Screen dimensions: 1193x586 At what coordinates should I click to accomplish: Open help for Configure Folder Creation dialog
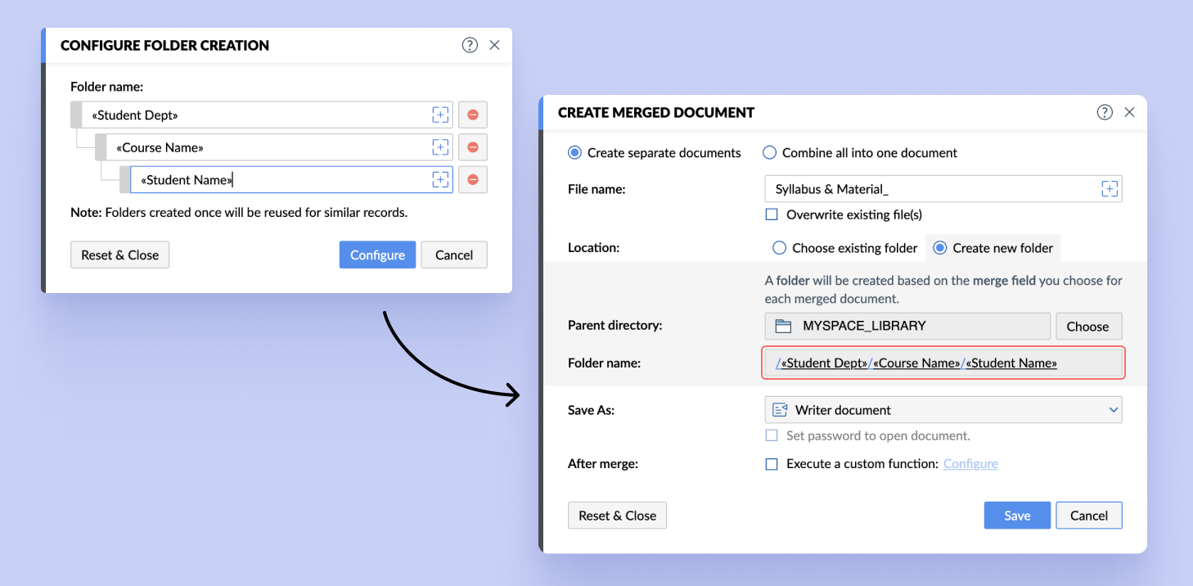point(470,45)
